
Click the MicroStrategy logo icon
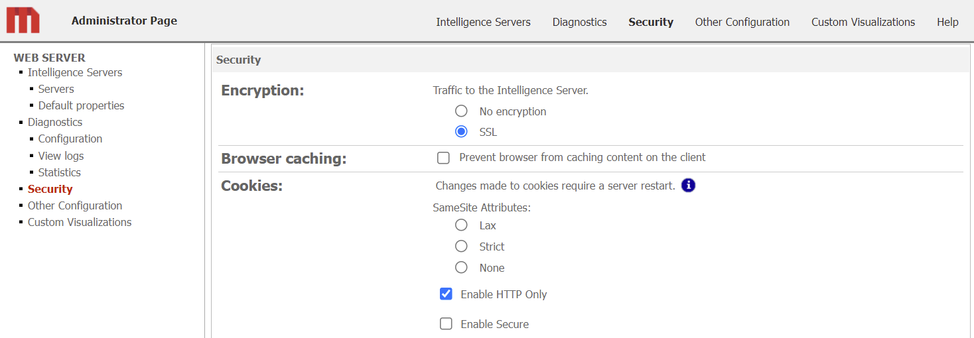tap(23, 21)
